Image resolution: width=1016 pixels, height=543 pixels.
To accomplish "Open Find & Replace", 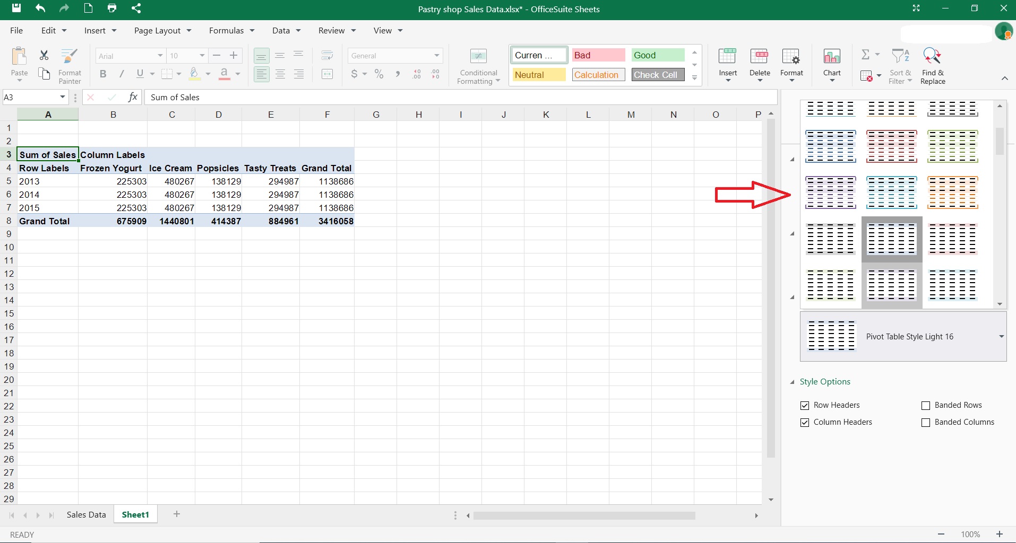I will click(933, 65).
